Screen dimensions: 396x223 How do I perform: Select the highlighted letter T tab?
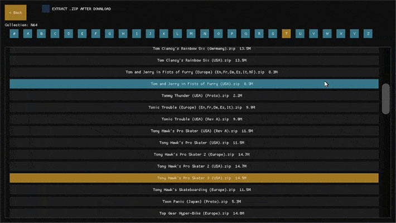[x=286, y=33]
